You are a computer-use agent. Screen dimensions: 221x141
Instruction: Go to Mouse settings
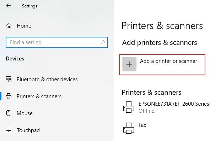[25, 113]
